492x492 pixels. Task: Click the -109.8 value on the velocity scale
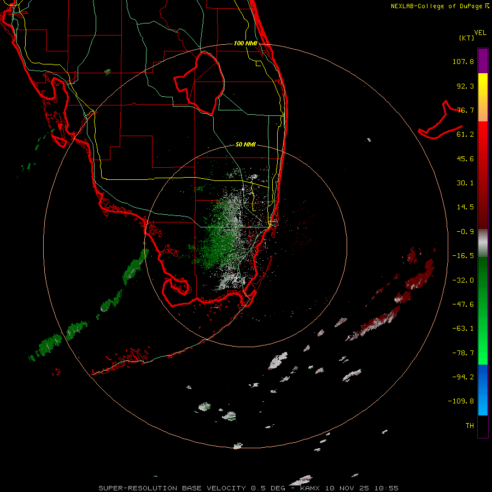coord(461,401)
